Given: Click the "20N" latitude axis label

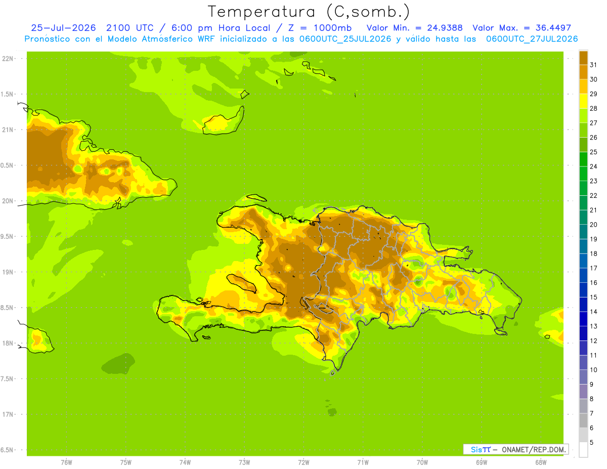Looking at the screenshot, I should click(8, 201).
